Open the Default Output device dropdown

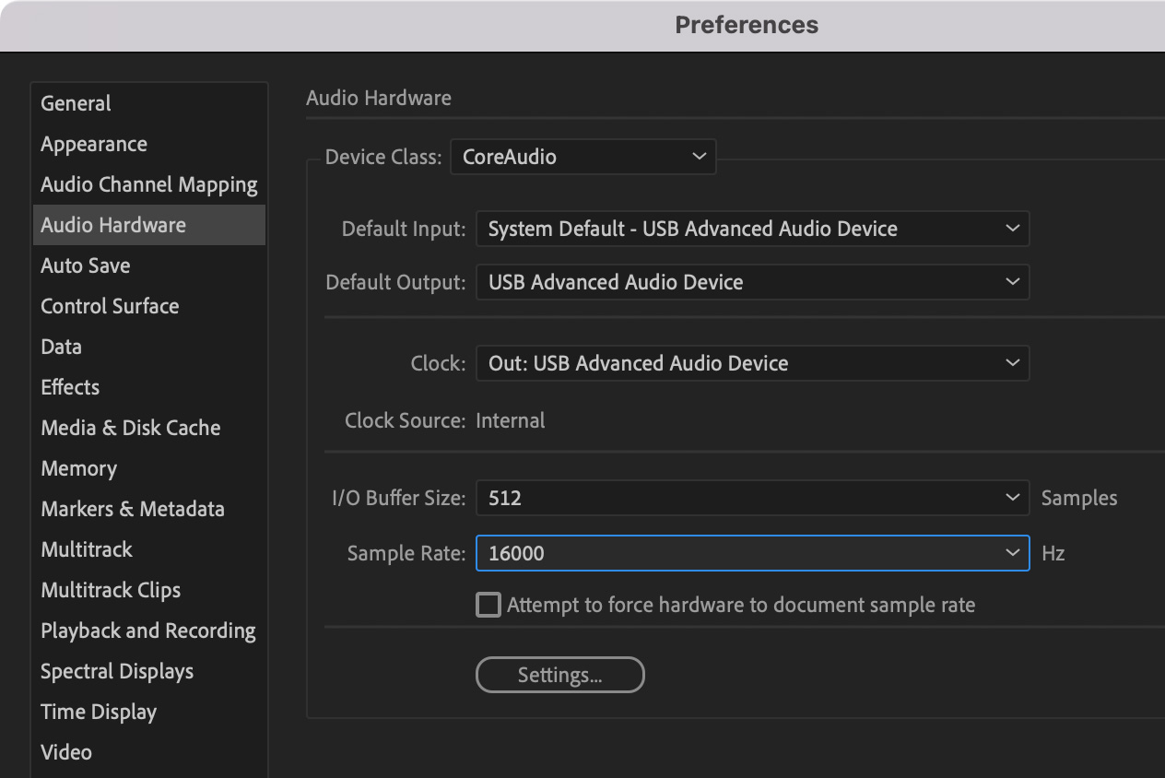click(753, 282)
